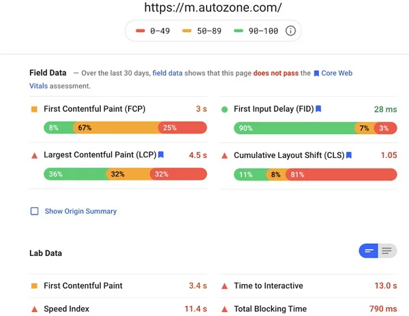409x316 pixels.
Task: Click the orange square by Lab First Contentful Paint
Action: point(34,286)
